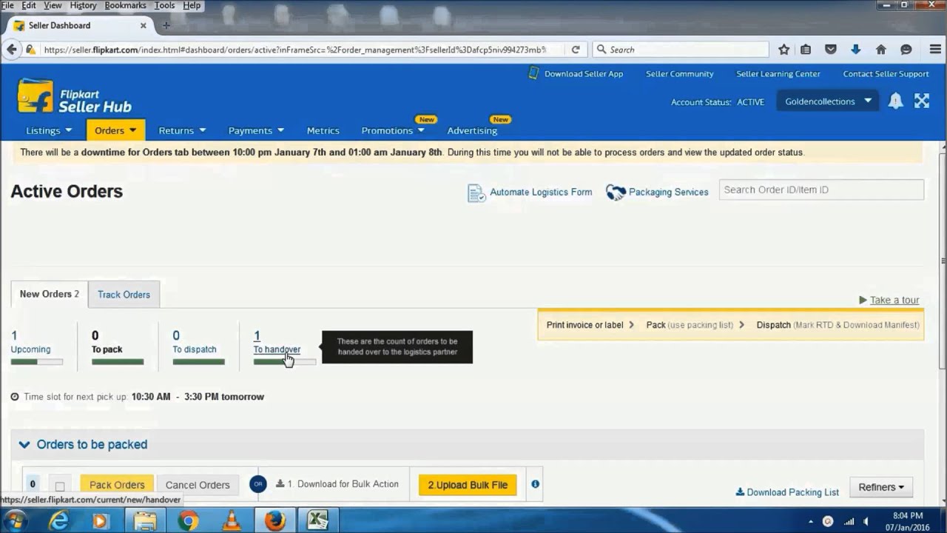This screenshot has width=947, height=533.
Task: Open the Goldencollections account dropdown
Action: tap(828, 101)
